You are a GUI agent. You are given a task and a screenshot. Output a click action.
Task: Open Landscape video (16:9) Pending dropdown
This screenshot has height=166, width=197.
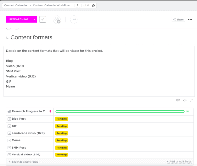(x=62, y=133)
